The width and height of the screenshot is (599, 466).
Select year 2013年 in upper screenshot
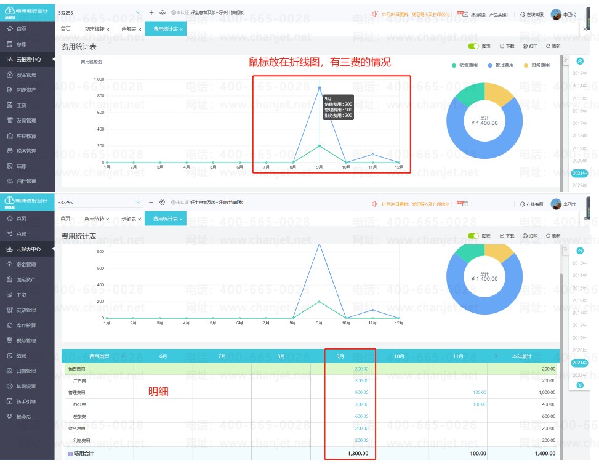[579, 73]
